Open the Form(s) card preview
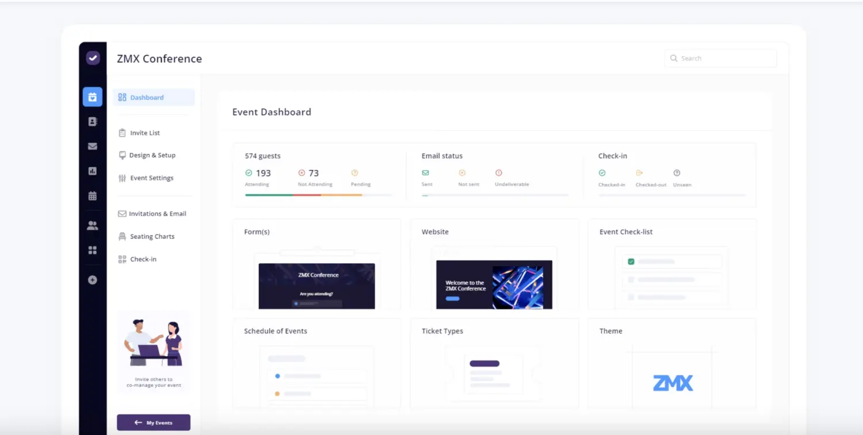Screen dimensions: 863x435 [x=316, y=264]
